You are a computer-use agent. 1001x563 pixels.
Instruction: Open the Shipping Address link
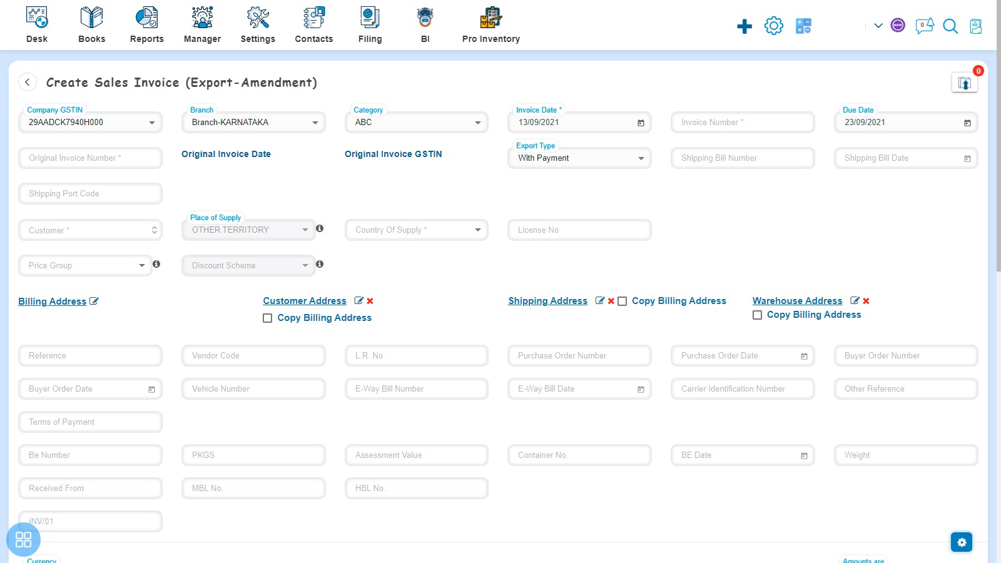coord(547,300)
